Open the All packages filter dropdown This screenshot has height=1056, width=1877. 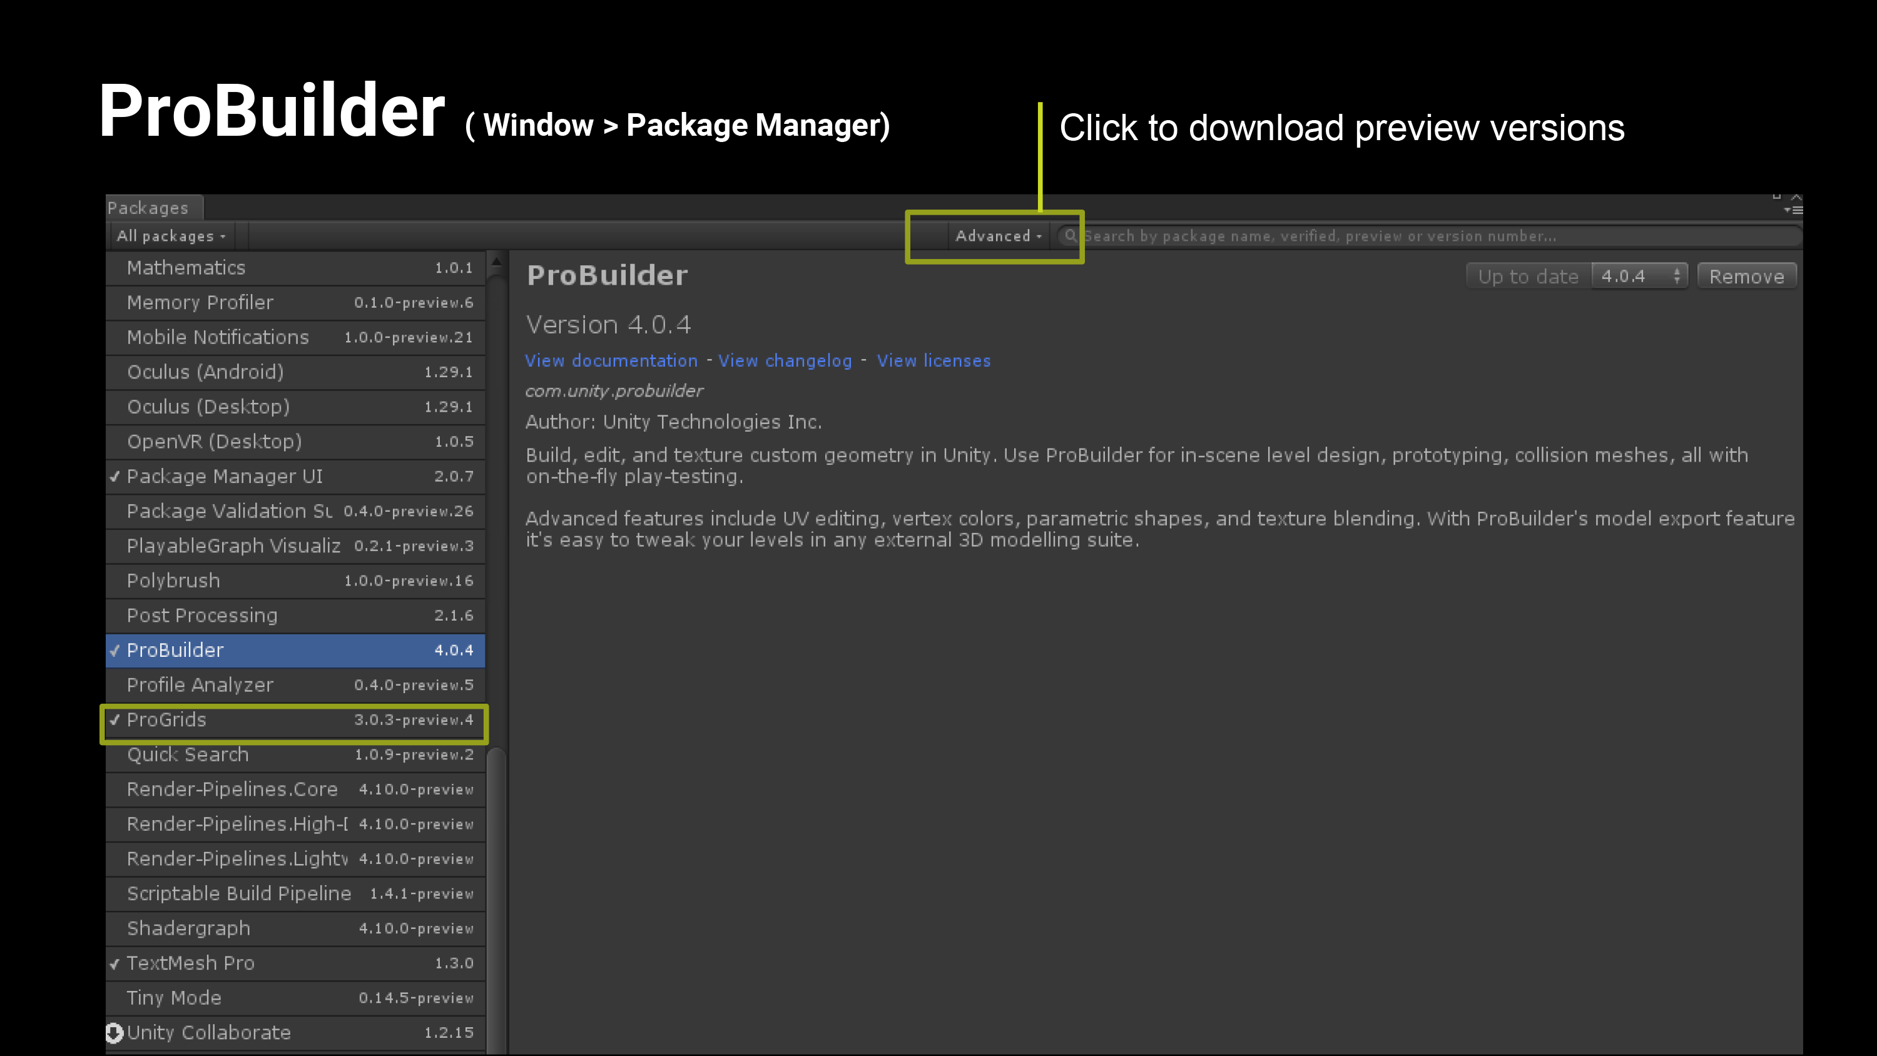[172, 236]
